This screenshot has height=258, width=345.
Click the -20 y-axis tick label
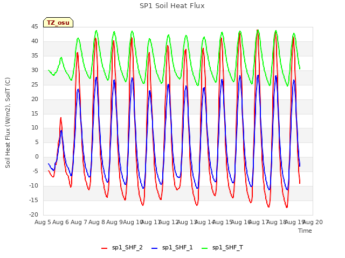[33, 215]
